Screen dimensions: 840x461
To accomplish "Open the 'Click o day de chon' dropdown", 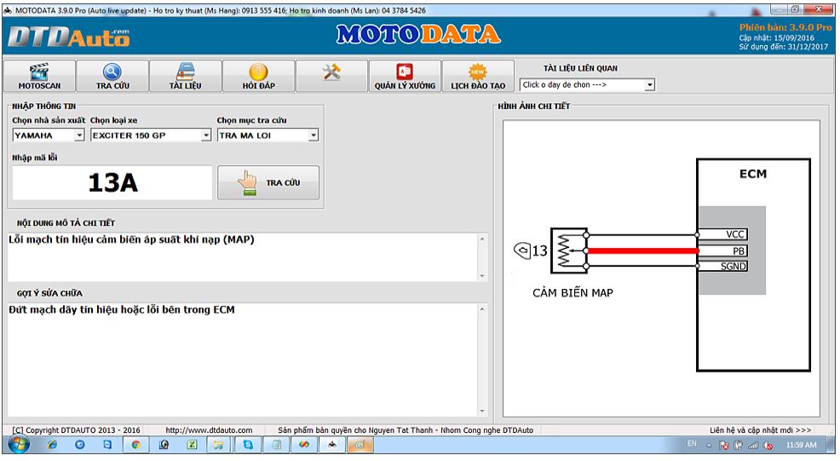I will pos(649,84).
